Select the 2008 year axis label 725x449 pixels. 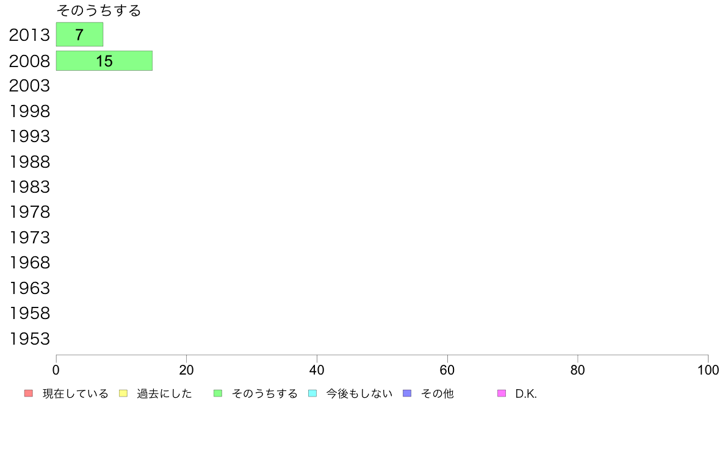pyautogui.click(x=29, y=61)
